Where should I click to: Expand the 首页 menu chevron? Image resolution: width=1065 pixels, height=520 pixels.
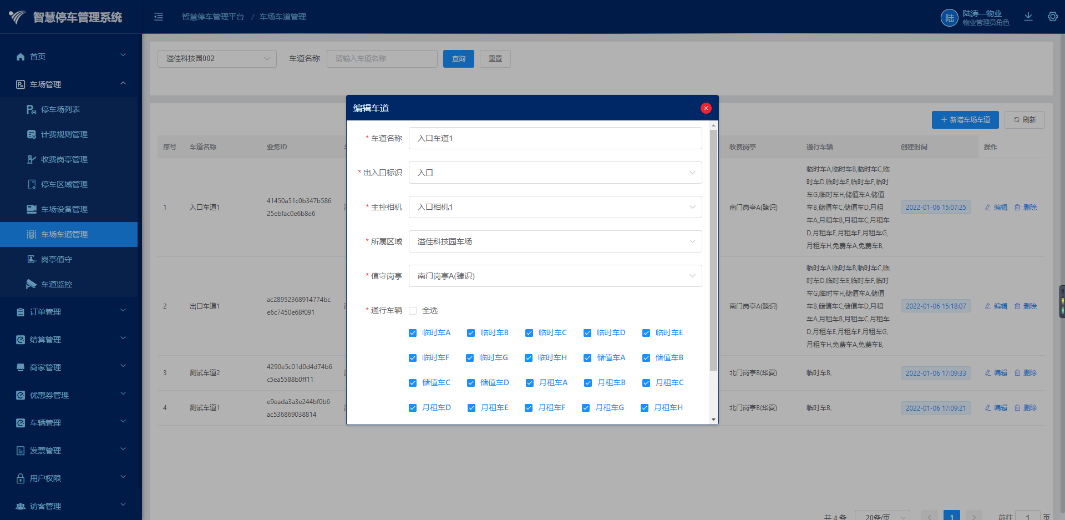pyautogui.click(x=123, y=55)
